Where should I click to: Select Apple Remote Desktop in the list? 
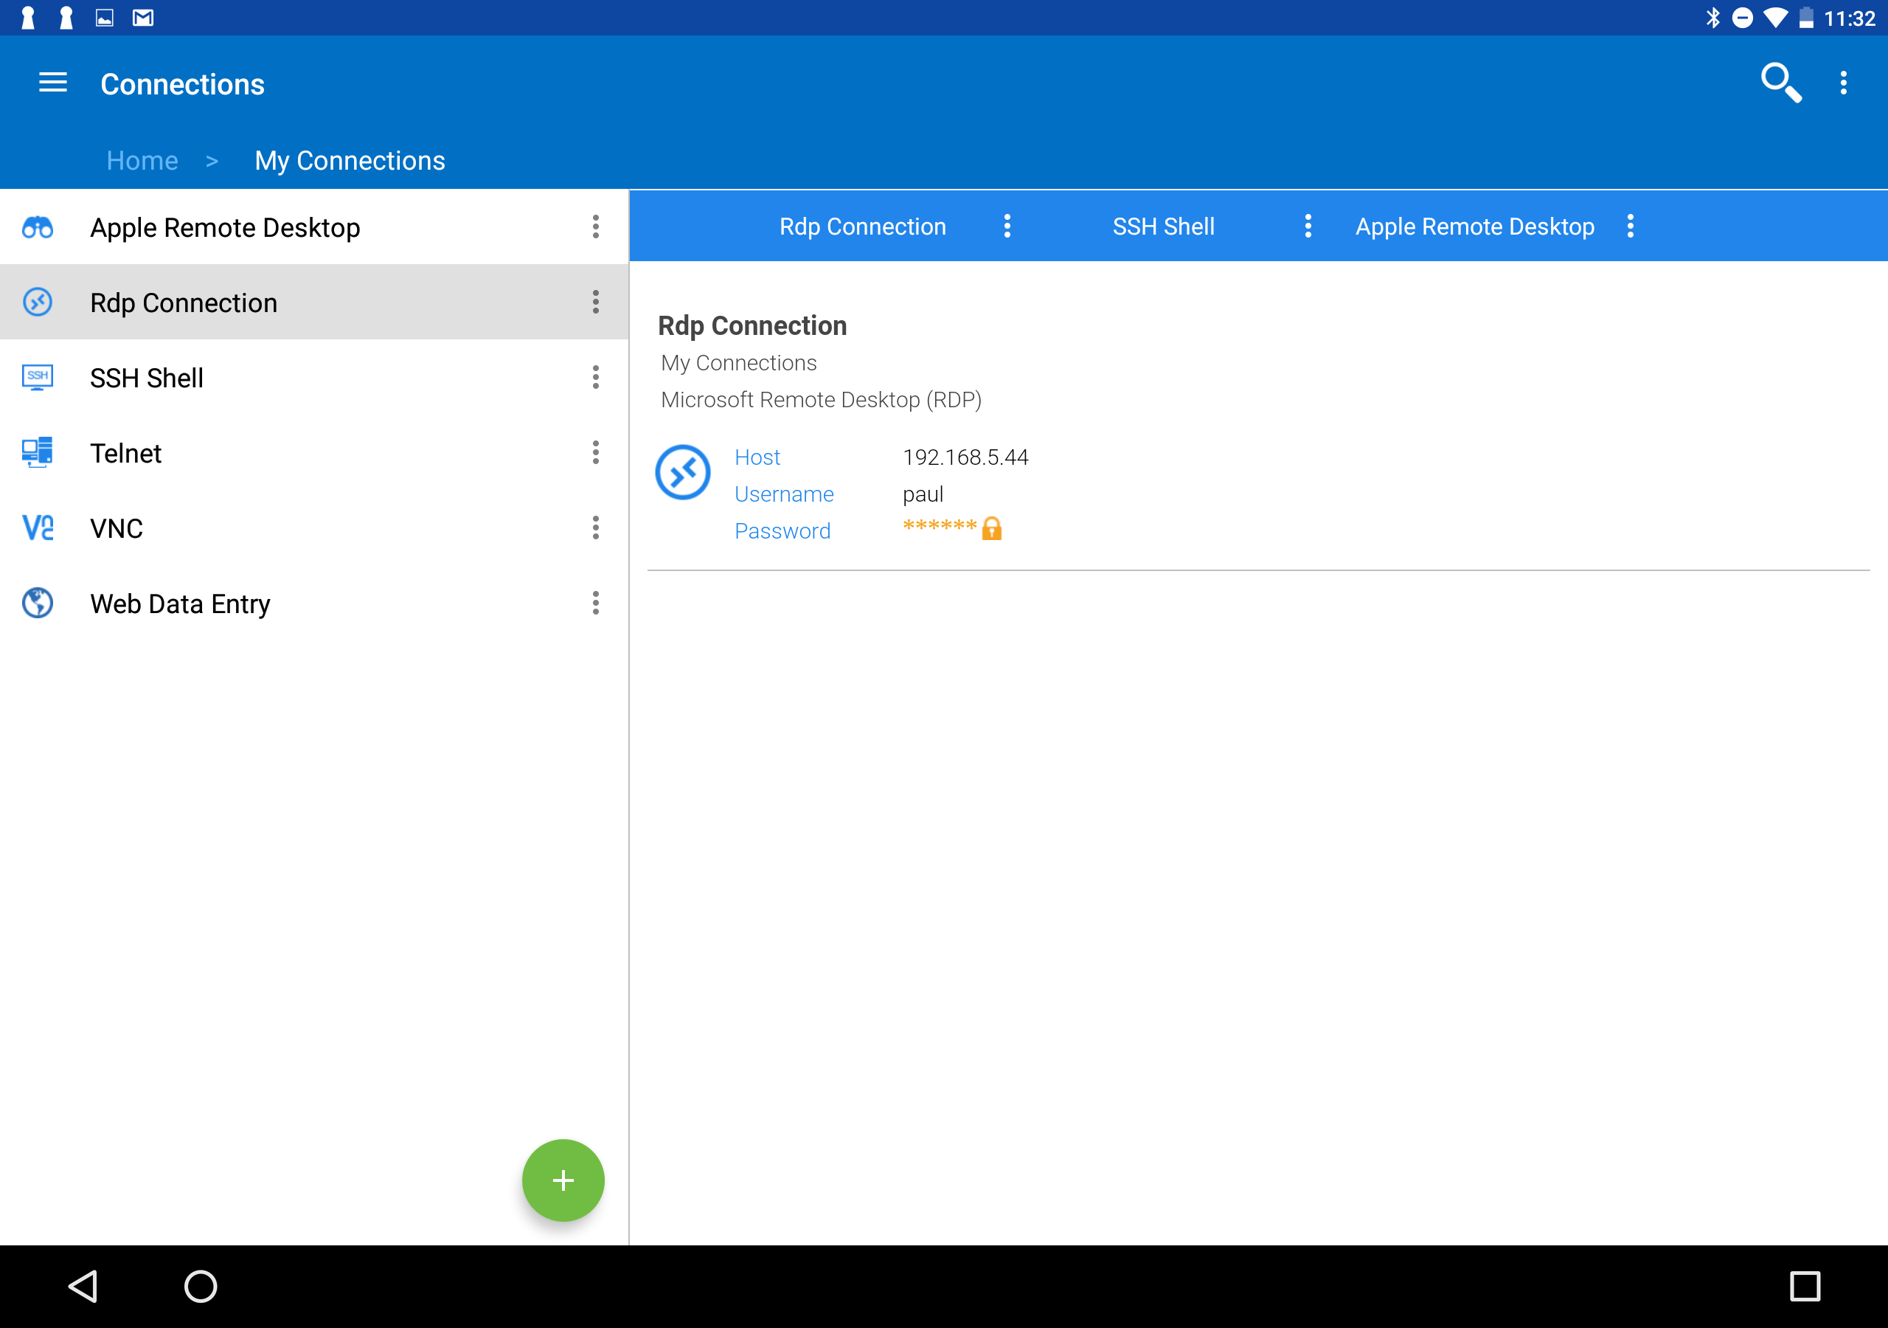coord(314,227)
